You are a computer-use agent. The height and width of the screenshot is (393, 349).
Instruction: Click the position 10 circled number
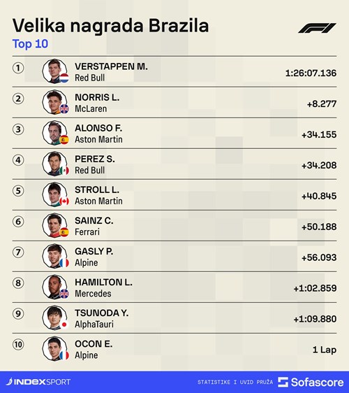point(18,344)
